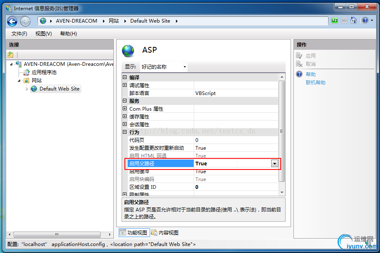The width and height of the screenshot is (380, 253).
Task: Select AVEN-DREACOM server node
Action: [x=68, y=64]
